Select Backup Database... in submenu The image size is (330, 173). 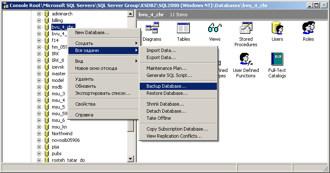click(x=178, y=86)
